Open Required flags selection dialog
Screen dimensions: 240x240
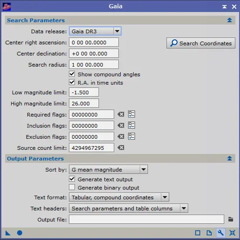coord(131,114)
